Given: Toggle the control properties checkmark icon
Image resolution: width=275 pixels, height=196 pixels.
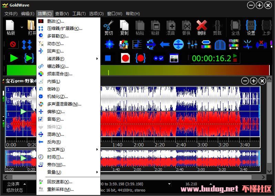Looking at the screenshot, I should click(159, 58).
